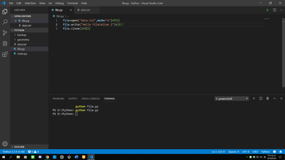Open the Go menu
Screen dimensions: 285x160
tap(50, 3)
